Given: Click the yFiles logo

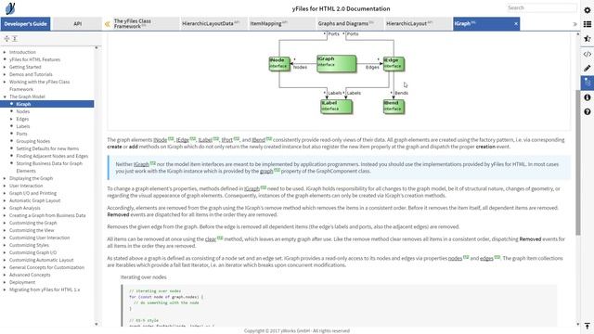Looking at the screenshot, I should (10, 8).
